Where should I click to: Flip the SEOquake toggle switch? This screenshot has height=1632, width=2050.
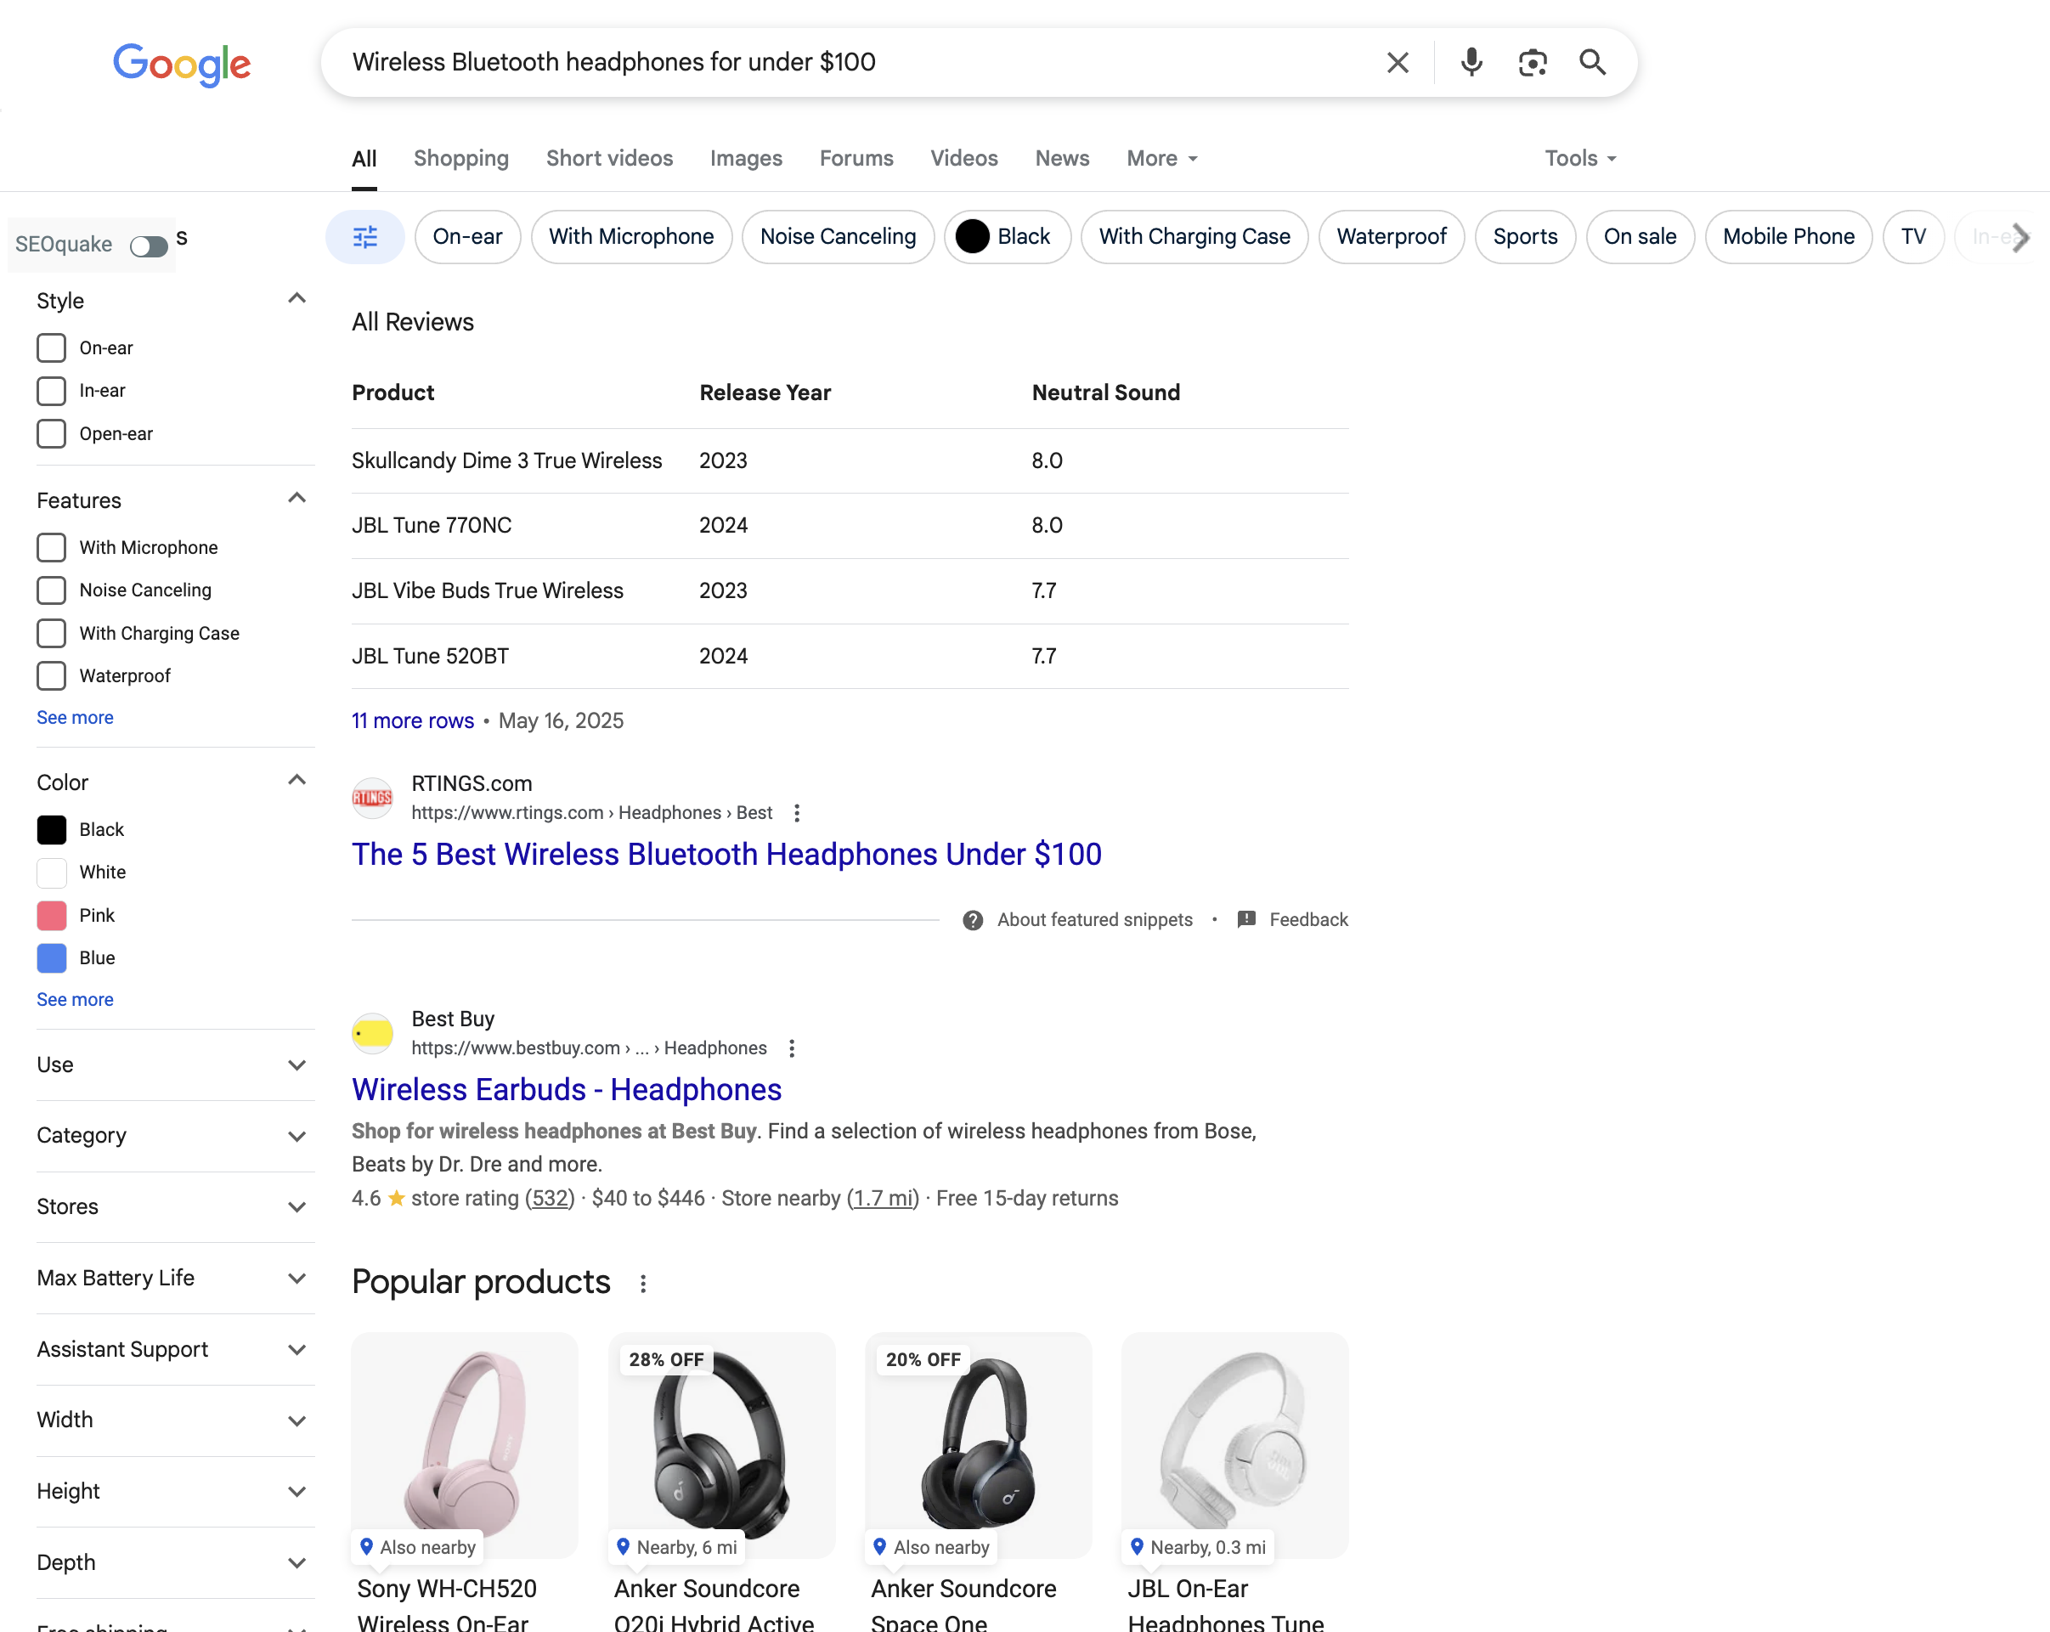tap(149, 246)
